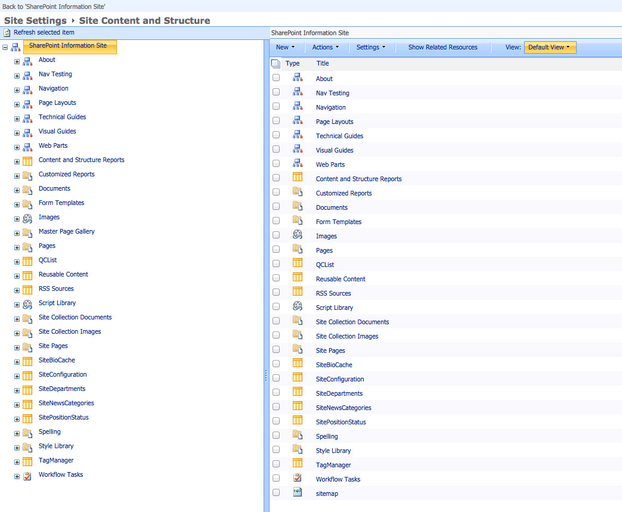Go back to 'SharePoint Information Site'
The image size is (622, 512).
(x=54, y=7)
